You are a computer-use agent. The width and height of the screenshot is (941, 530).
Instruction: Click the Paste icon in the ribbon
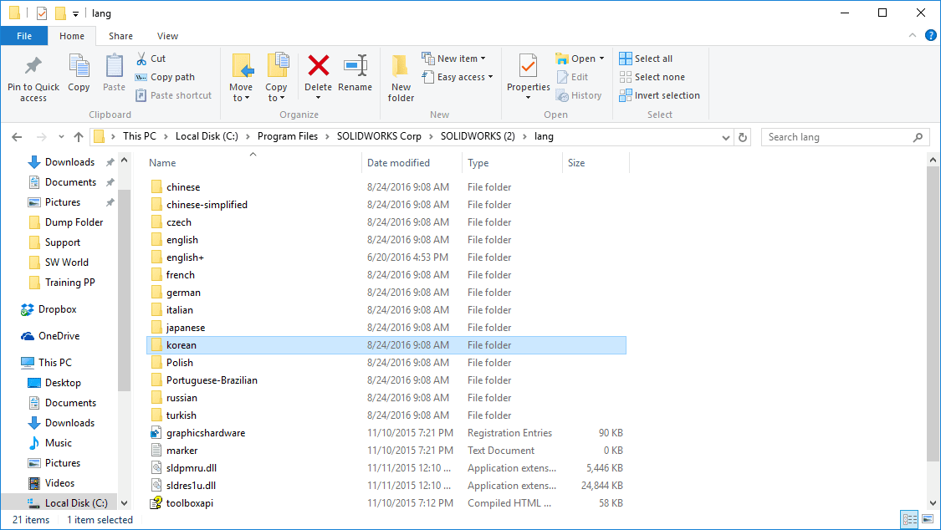pos(114,74)
